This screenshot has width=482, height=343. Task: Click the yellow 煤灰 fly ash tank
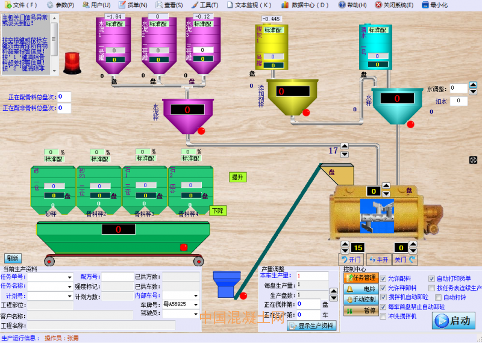pos(272,47)
